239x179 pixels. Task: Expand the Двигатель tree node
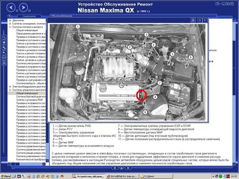(x=10, y=21)
